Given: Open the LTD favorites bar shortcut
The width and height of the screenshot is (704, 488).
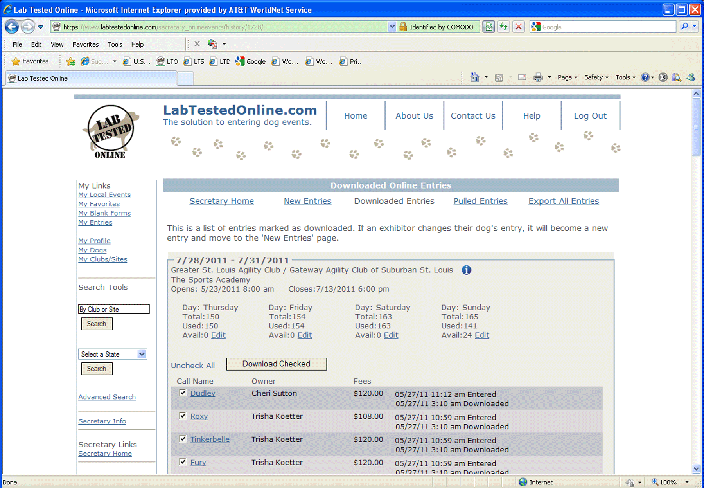Looking at the screenshot, I should (x=220, y=61).
